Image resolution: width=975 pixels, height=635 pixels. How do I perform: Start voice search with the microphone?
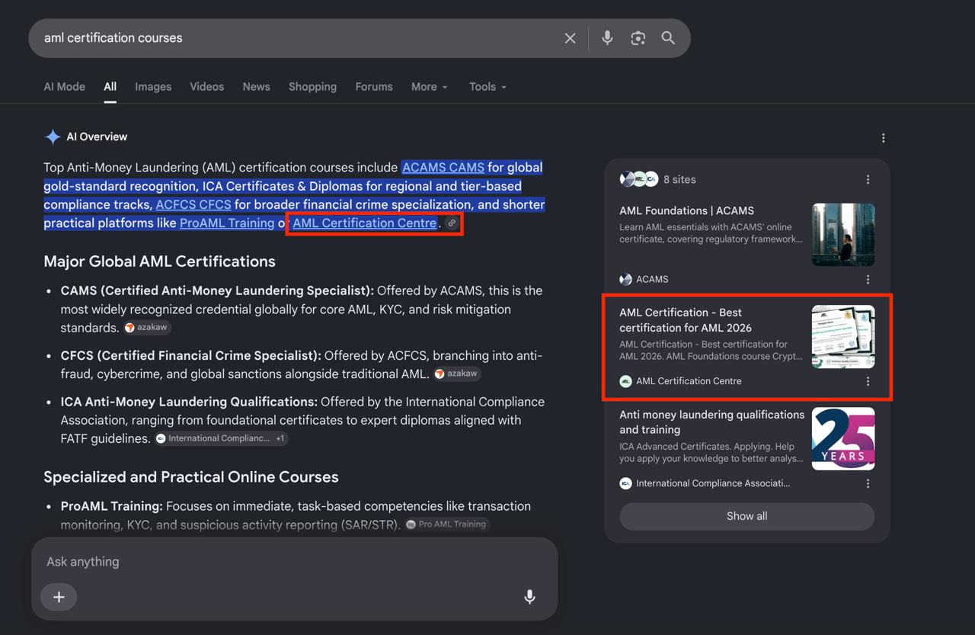pos(607,38)
